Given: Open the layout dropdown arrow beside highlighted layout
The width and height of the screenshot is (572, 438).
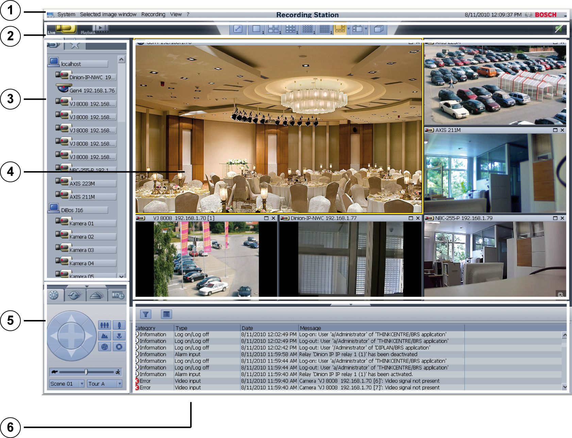Looking at the screenshot, I should (349, 29).
